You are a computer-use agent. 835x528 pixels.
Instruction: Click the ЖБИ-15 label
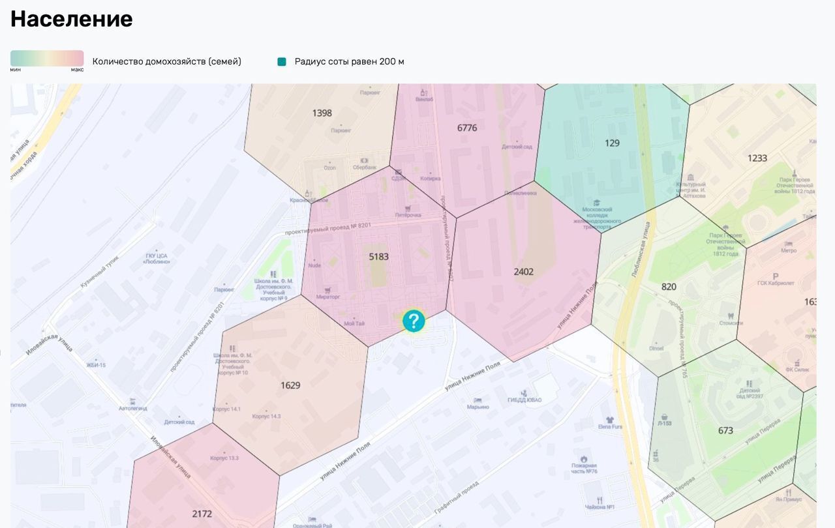coord(96,365)
